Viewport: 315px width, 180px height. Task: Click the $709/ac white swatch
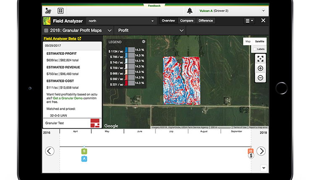pos(126,67)
